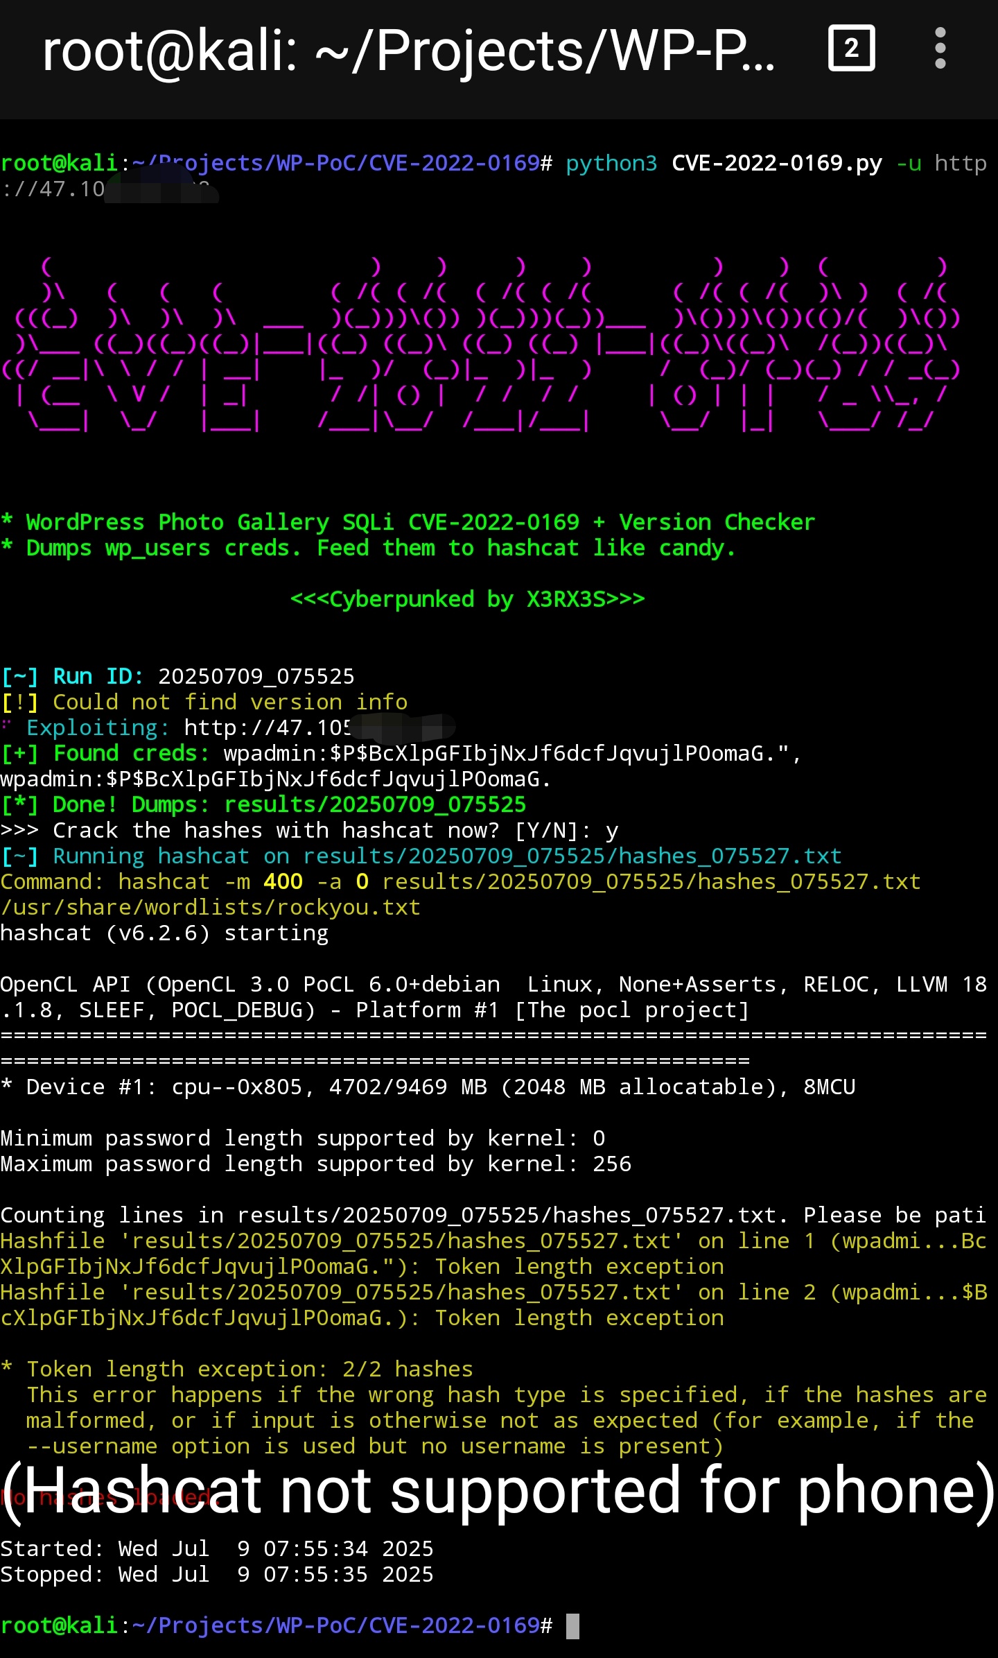Select 'Dumps wp_users creds. Feed them to hashcat' line
The height and width of the screenshot is (1658, 998).
point(368,549)
